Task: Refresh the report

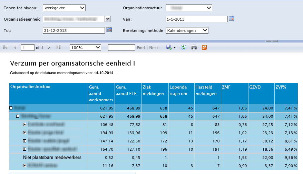Action: (x=184, y=48)
